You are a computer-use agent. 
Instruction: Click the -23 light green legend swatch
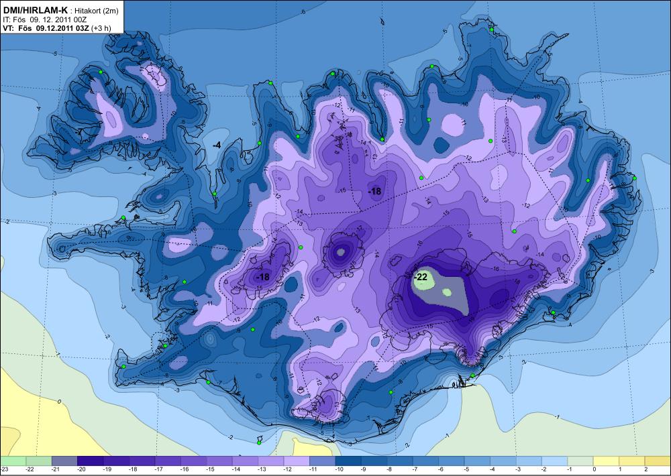(x=13, y=461)
